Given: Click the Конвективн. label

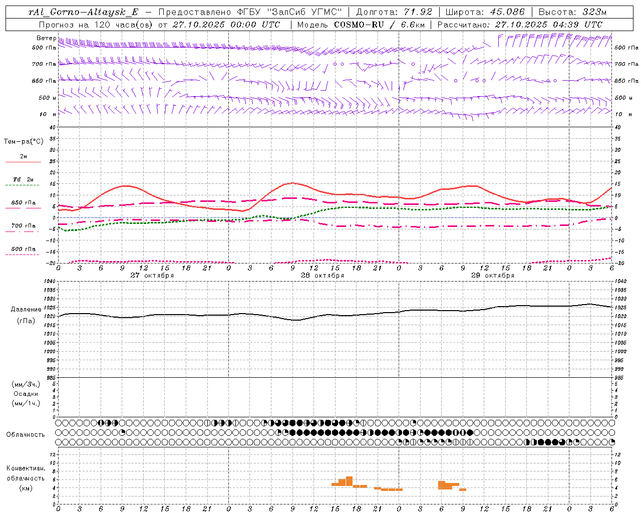Looking at the screenshot, I should [26, 468].
